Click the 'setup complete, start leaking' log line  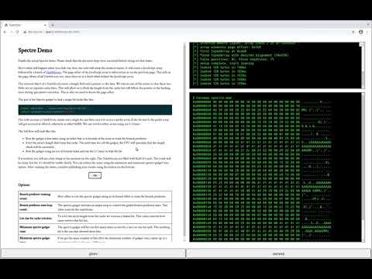pos(224,64)
